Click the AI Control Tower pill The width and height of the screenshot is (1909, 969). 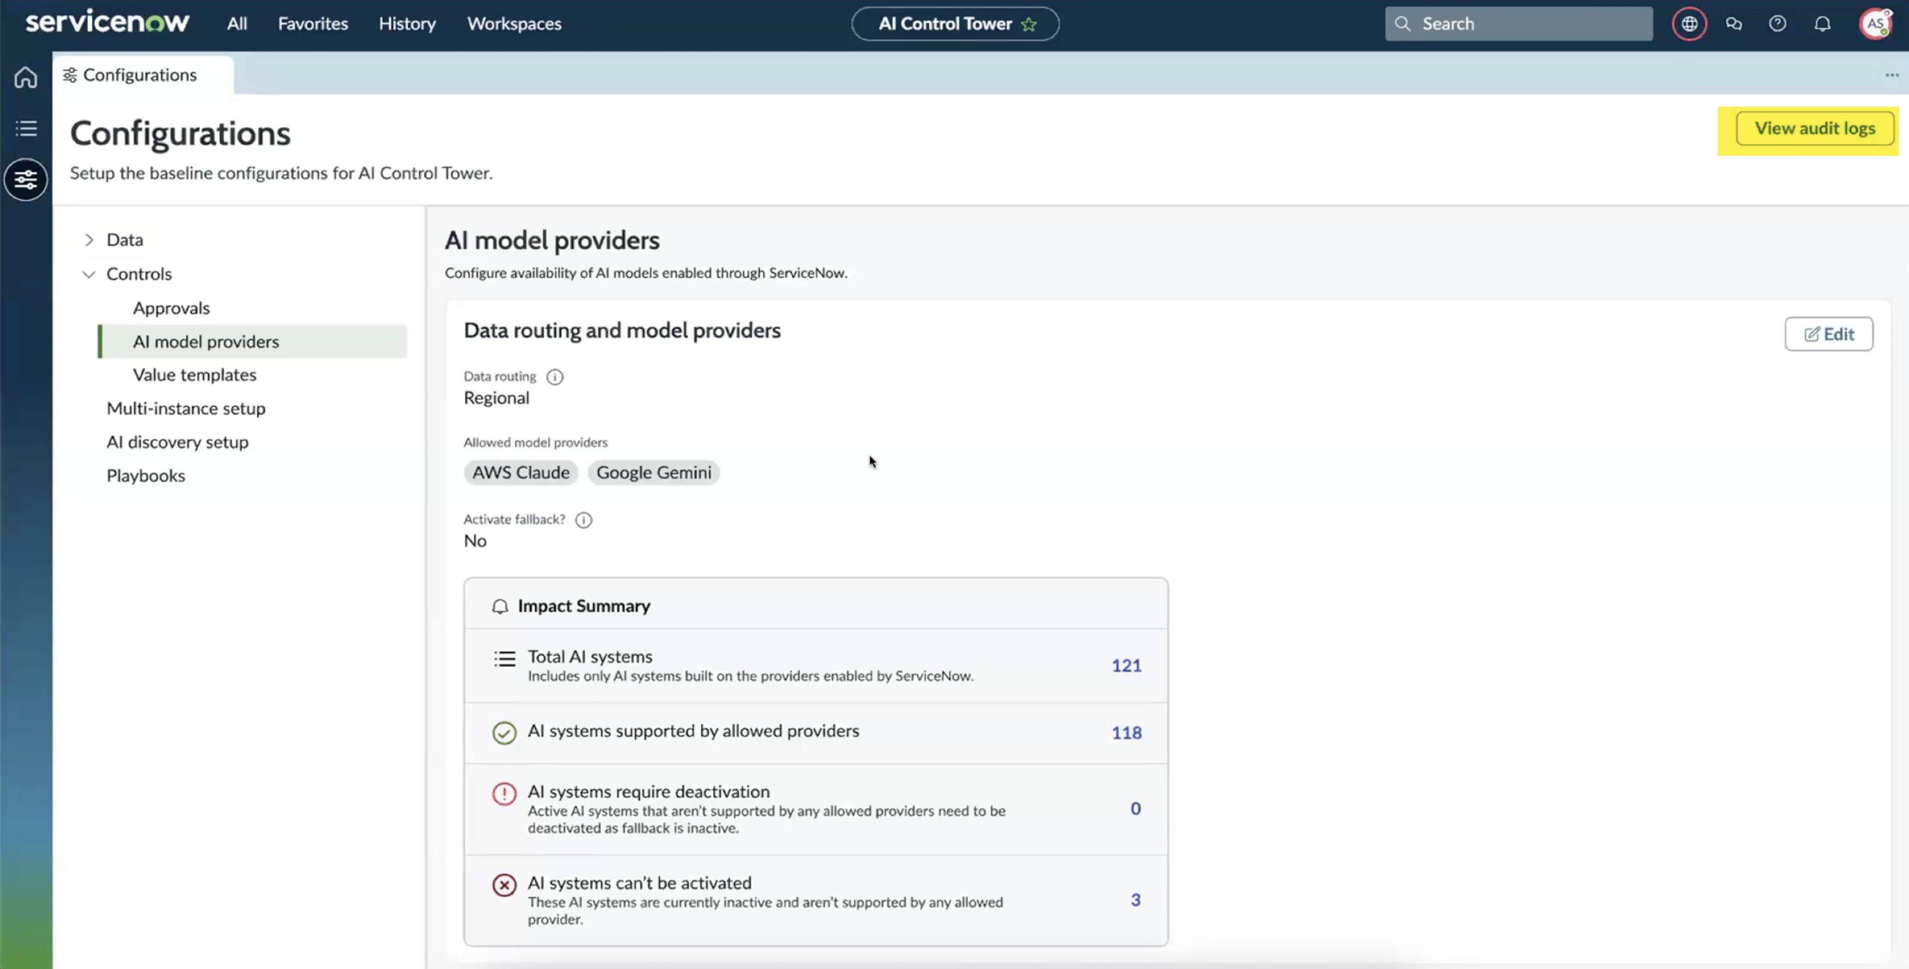pos(955,24)
